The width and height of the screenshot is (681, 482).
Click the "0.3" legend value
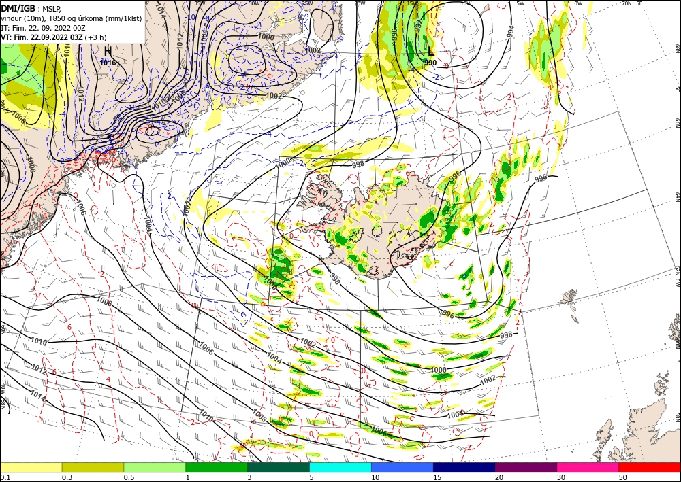[x=67, y=477]
